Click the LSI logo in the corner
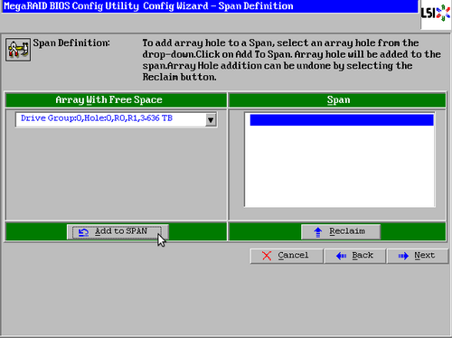Image resolution: width=452 pixels, height=338 pixels. (436, 14)
